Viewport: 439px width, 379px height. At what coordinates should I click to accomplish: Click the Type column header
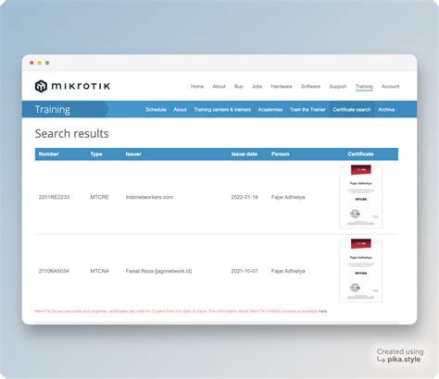coord(96,154)
